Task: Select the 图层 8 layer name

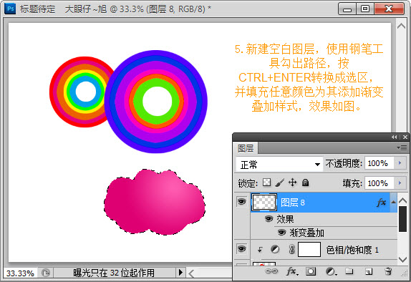Action: tap(293, 203)
